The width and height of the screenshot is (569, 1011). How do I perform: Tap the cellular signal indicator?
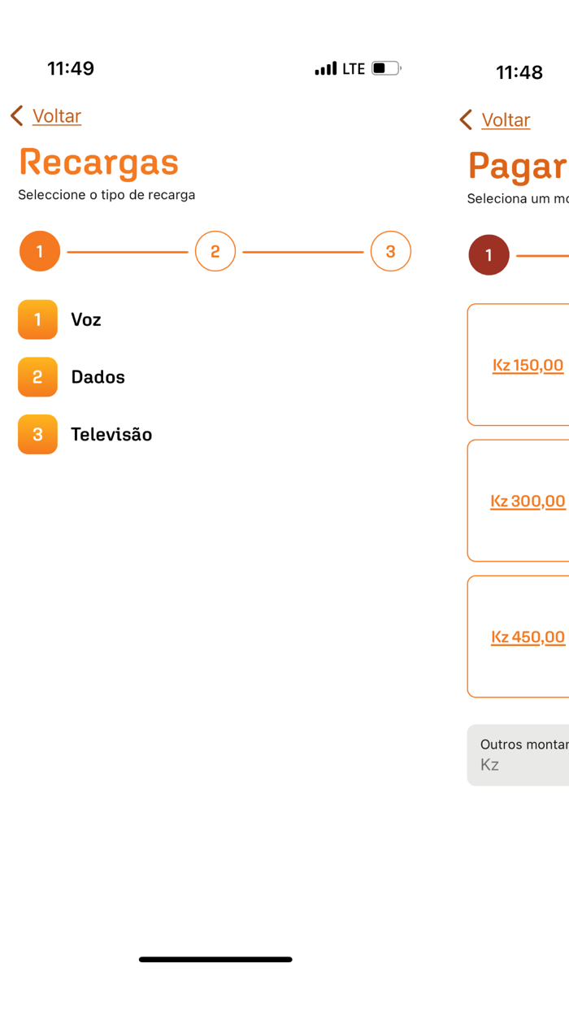pyautogui.click(x=326, y=68)
